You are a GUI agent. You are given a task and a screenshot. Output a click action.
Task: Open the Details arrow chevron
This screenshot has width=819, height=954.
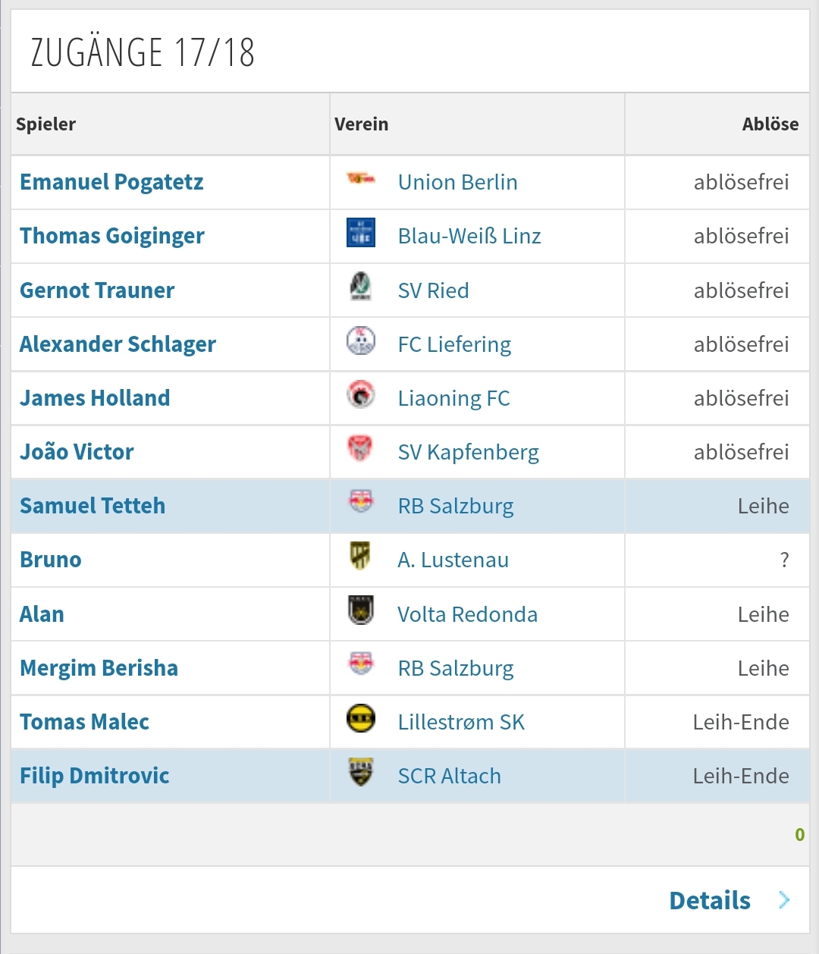[784, 900]
